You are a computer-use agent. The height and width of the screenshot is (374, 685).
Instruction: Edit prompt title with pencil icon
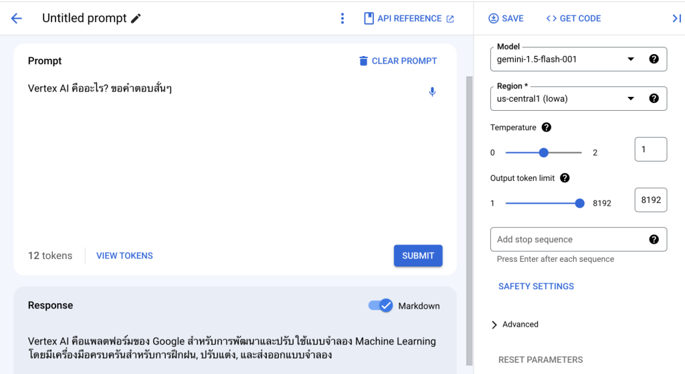(136, 18)
